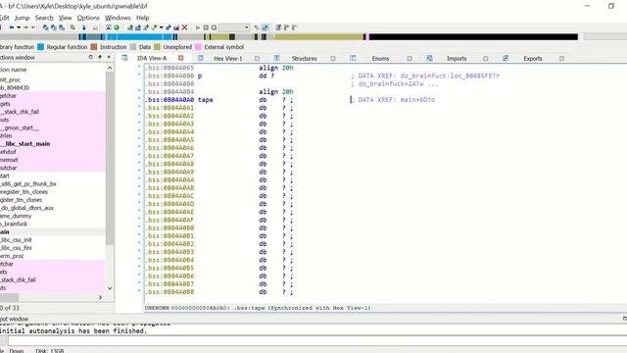Select do_brainfuck function entry
The image size is (627, 353).
coord(53,224)
